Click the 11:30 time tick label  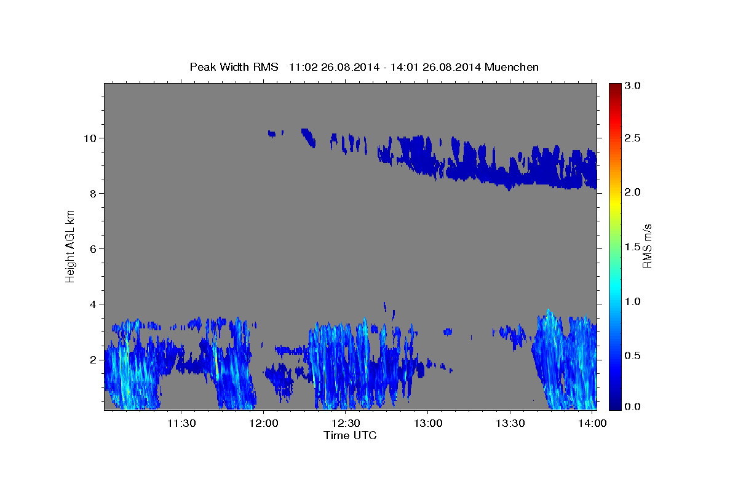182,423
